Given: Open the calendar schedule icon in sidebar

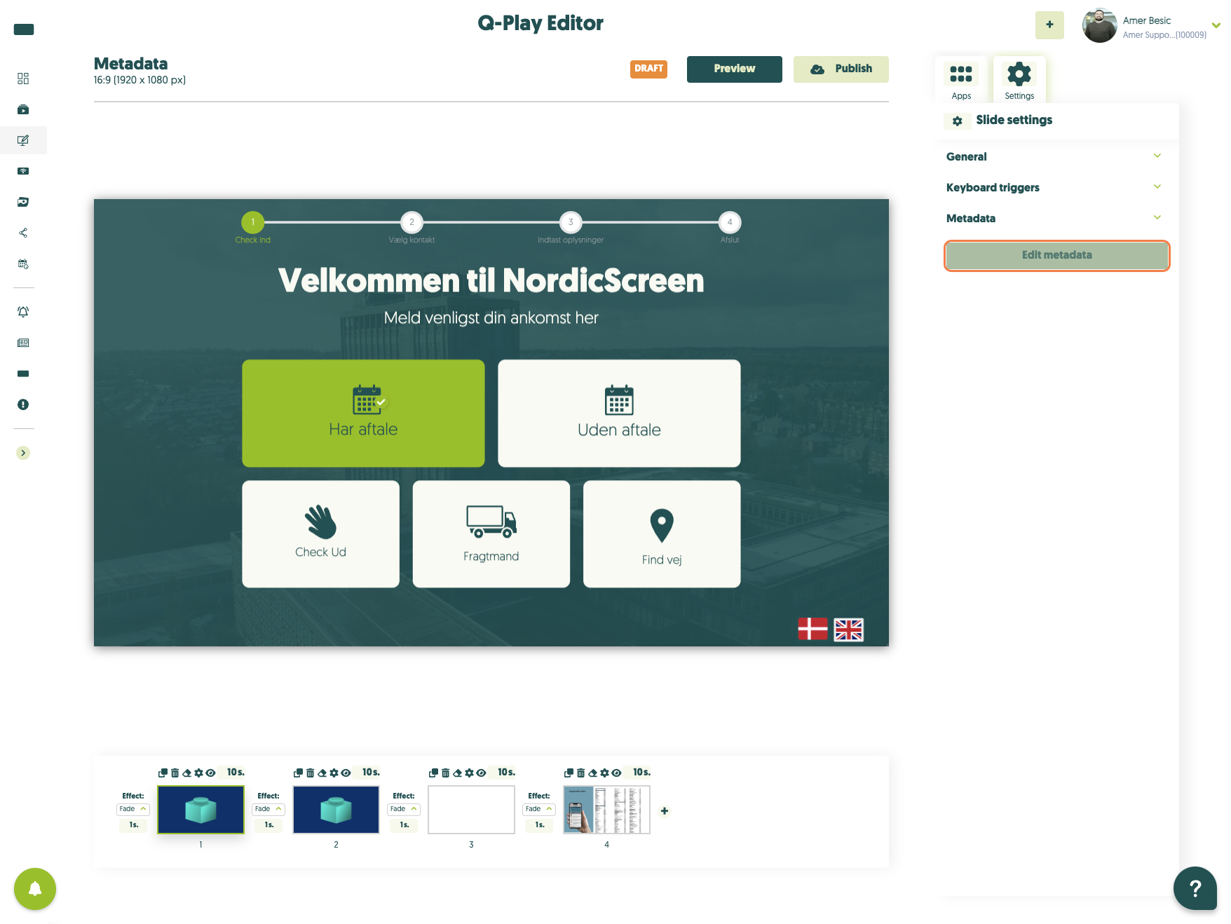Looking at the screenshot, I should [23, 264].
